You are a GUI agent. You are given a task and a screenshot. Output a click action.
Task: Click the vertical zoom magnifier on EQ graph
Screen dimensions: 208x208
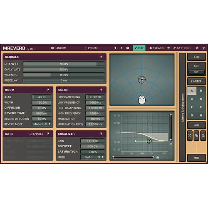[171, 144]
